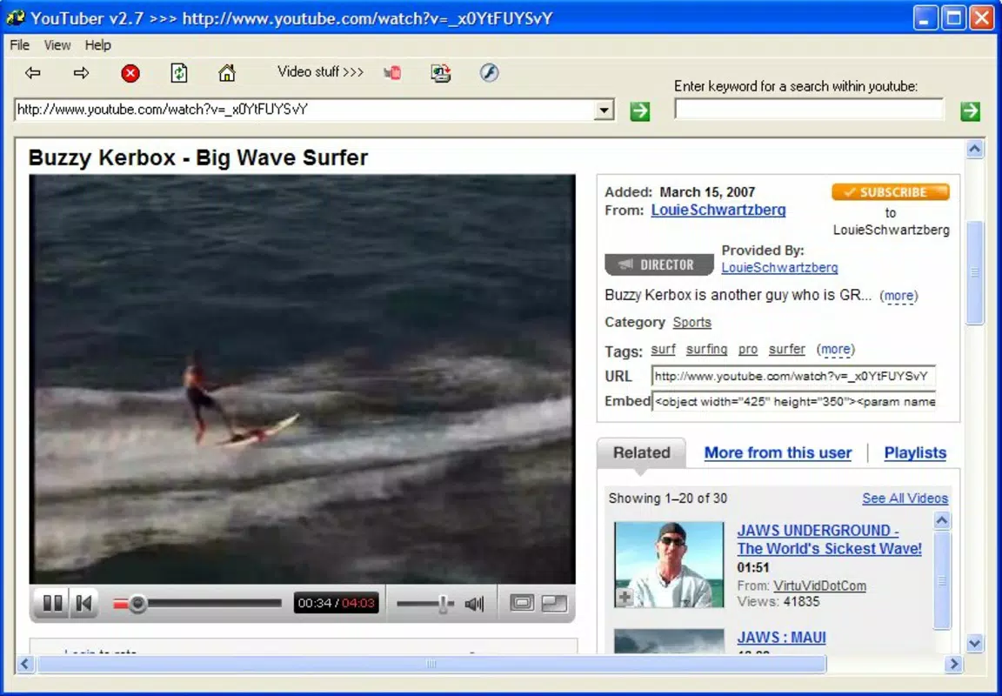Click the JAWS UNDERGROUND video thumbnail
This screenshot has width=1002, height=696.
click(x=668, y=565)
